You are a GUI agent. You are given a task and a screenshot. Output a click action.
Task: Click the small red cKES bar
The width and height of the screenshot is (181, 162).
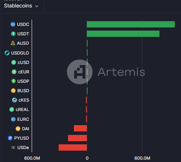pyautogui.click(x=86, y=100)
